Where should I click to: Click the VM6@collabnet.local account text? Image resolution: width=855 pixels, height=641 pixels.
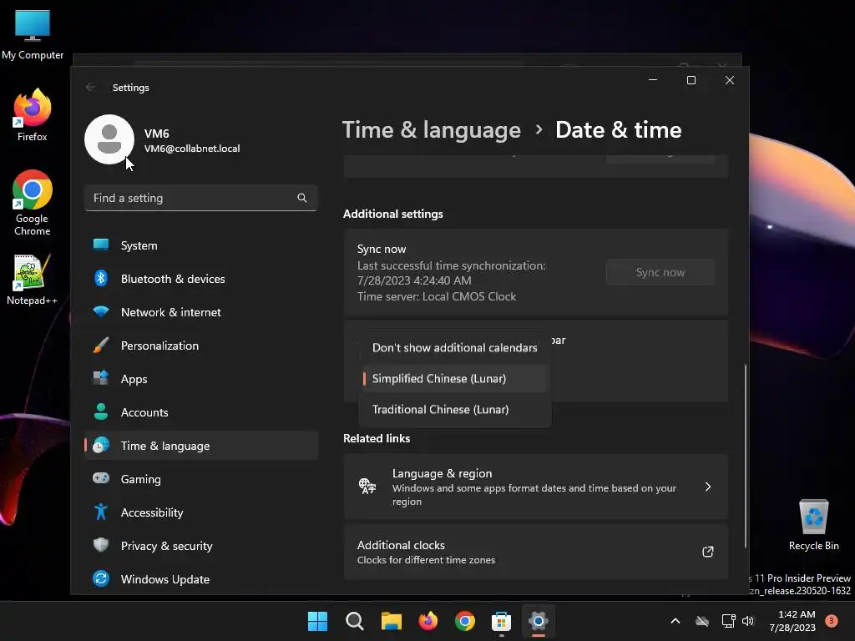(x=192, y=149)
